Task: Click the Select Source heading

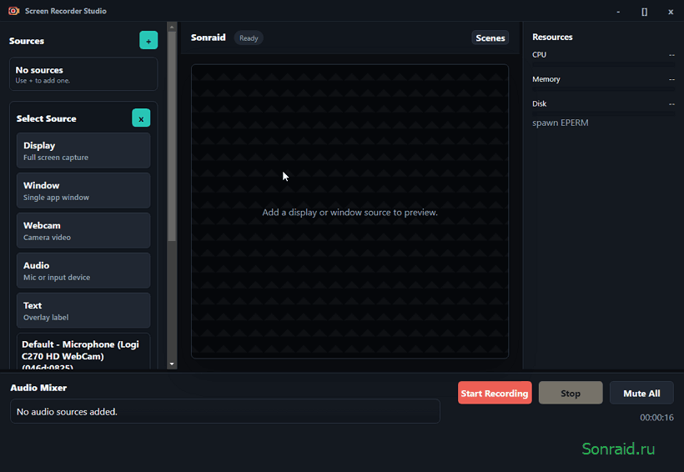Action: point(46,118)
